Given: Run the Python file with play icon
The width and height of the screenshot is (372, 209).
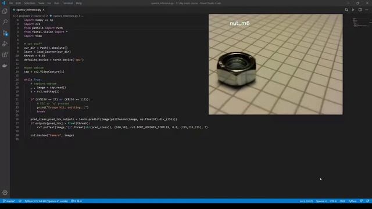Looking at the screenshot, I should pos(353,10).
